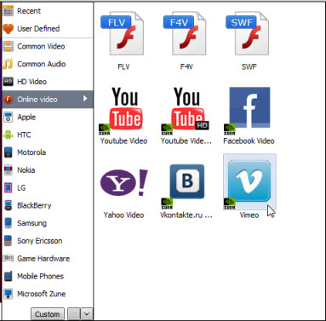Switch to the Common Video category
This screenshot has height=321, width=326.
48,46
